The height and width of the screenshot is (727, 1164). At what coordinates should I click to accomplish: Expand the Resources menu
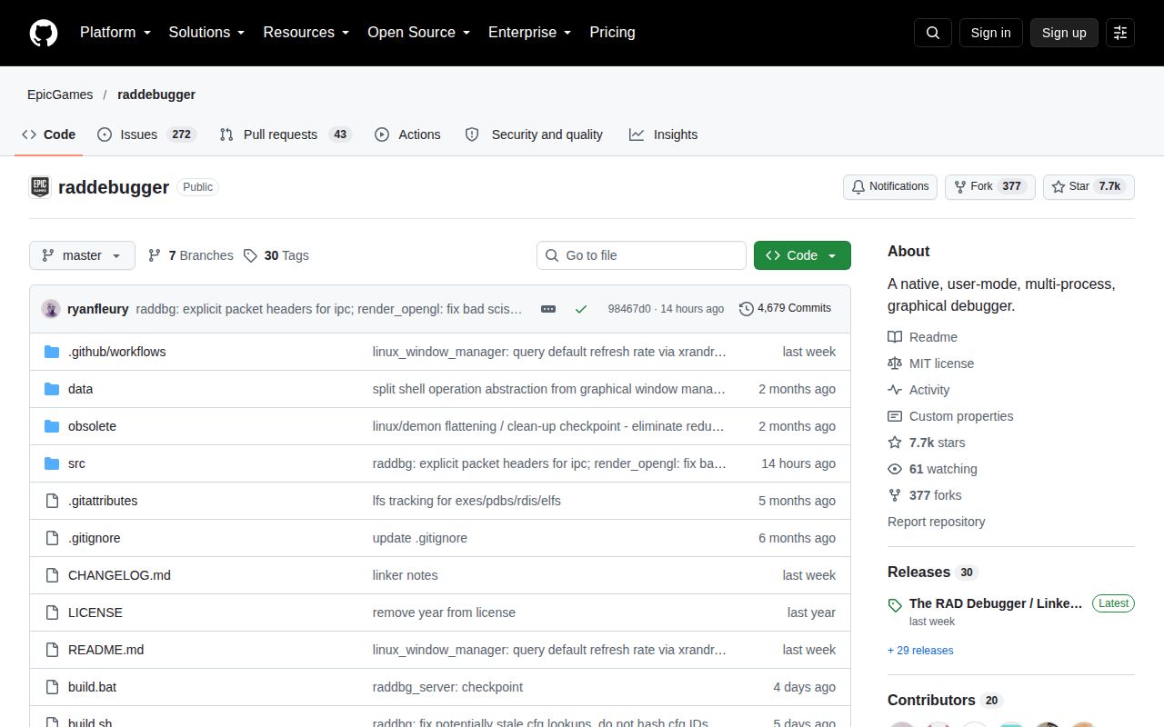pos(306,32)
